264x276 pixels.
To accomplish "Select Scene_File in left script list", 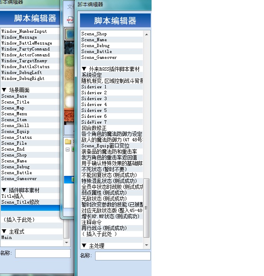I will pyautogui.click(x=30, y=143).
